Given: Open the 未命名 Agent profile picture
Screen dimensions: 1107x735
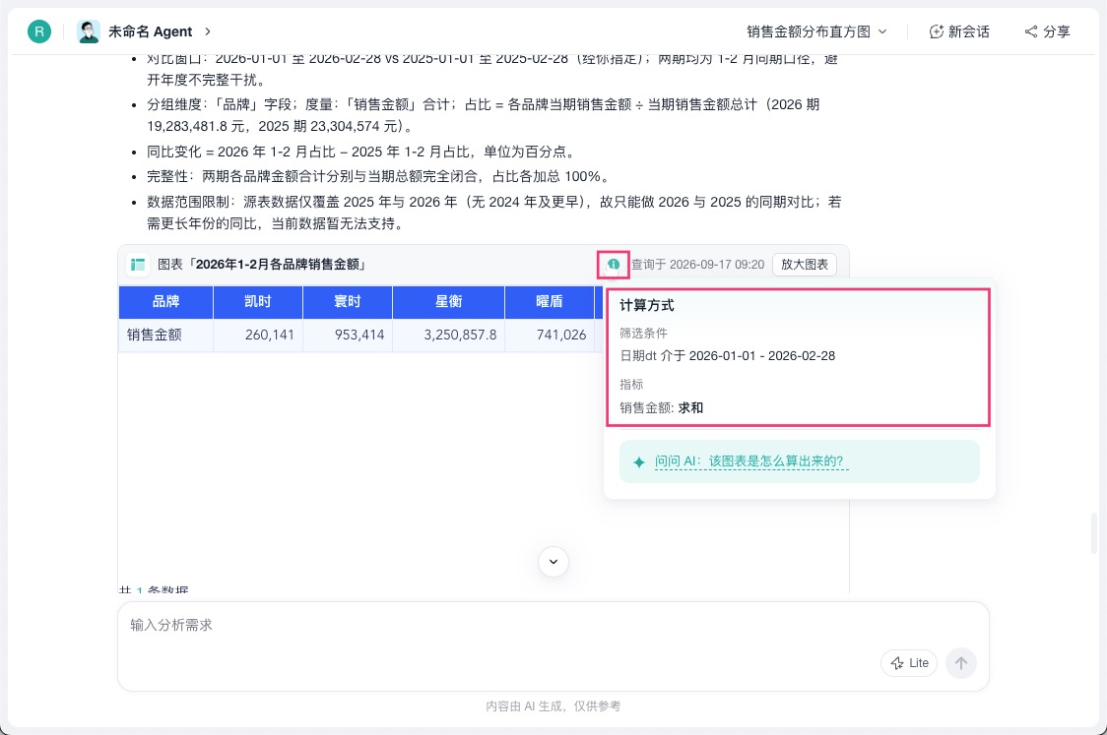Looking at the screenshot, I should [89, 31].
